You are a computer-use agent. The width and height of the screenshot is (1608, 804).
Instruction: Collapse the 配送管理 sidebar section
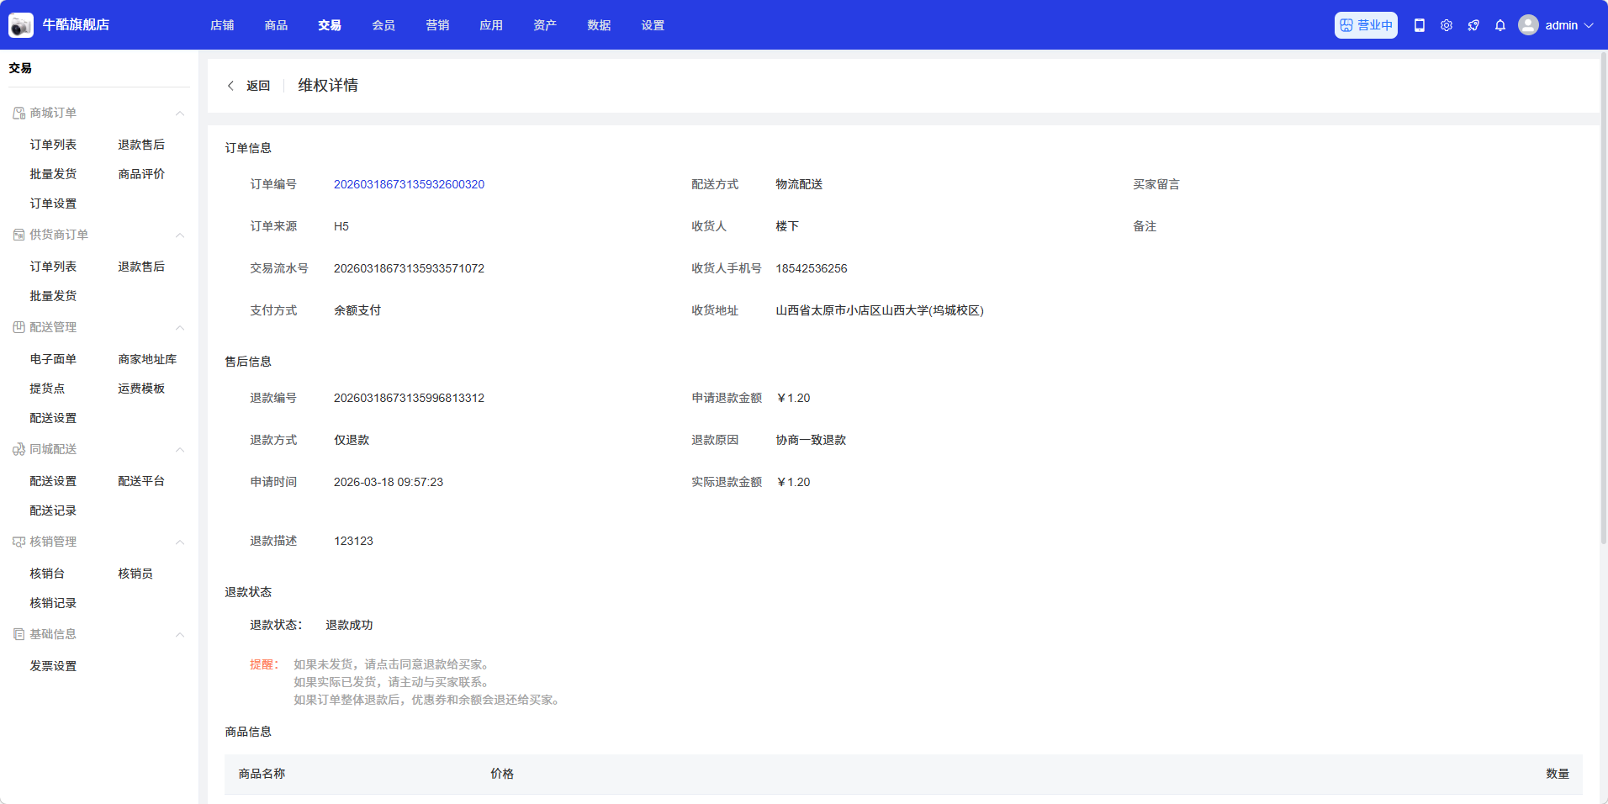[x=180, y=328]
